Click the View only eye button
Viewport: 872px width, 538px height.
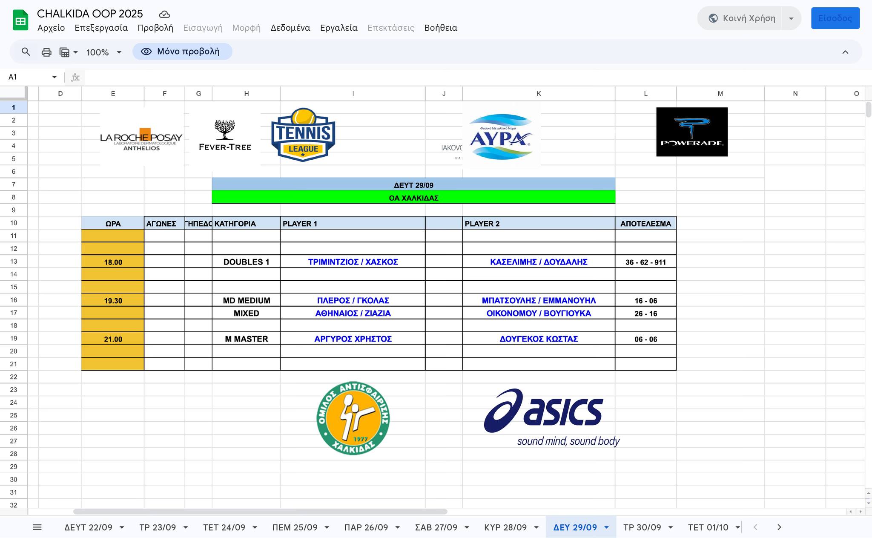(182, 52)
